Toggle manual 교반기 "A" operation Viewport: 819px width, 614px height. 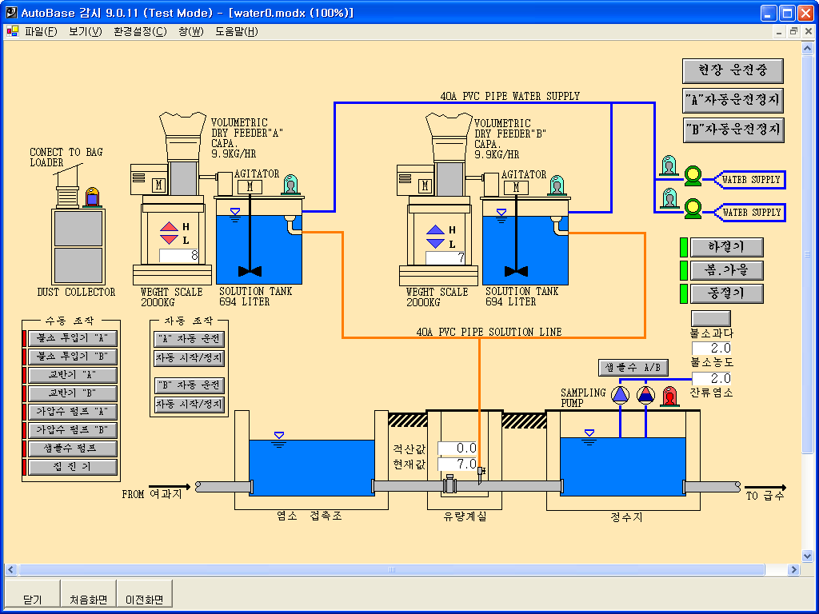[x=72, y=375]
